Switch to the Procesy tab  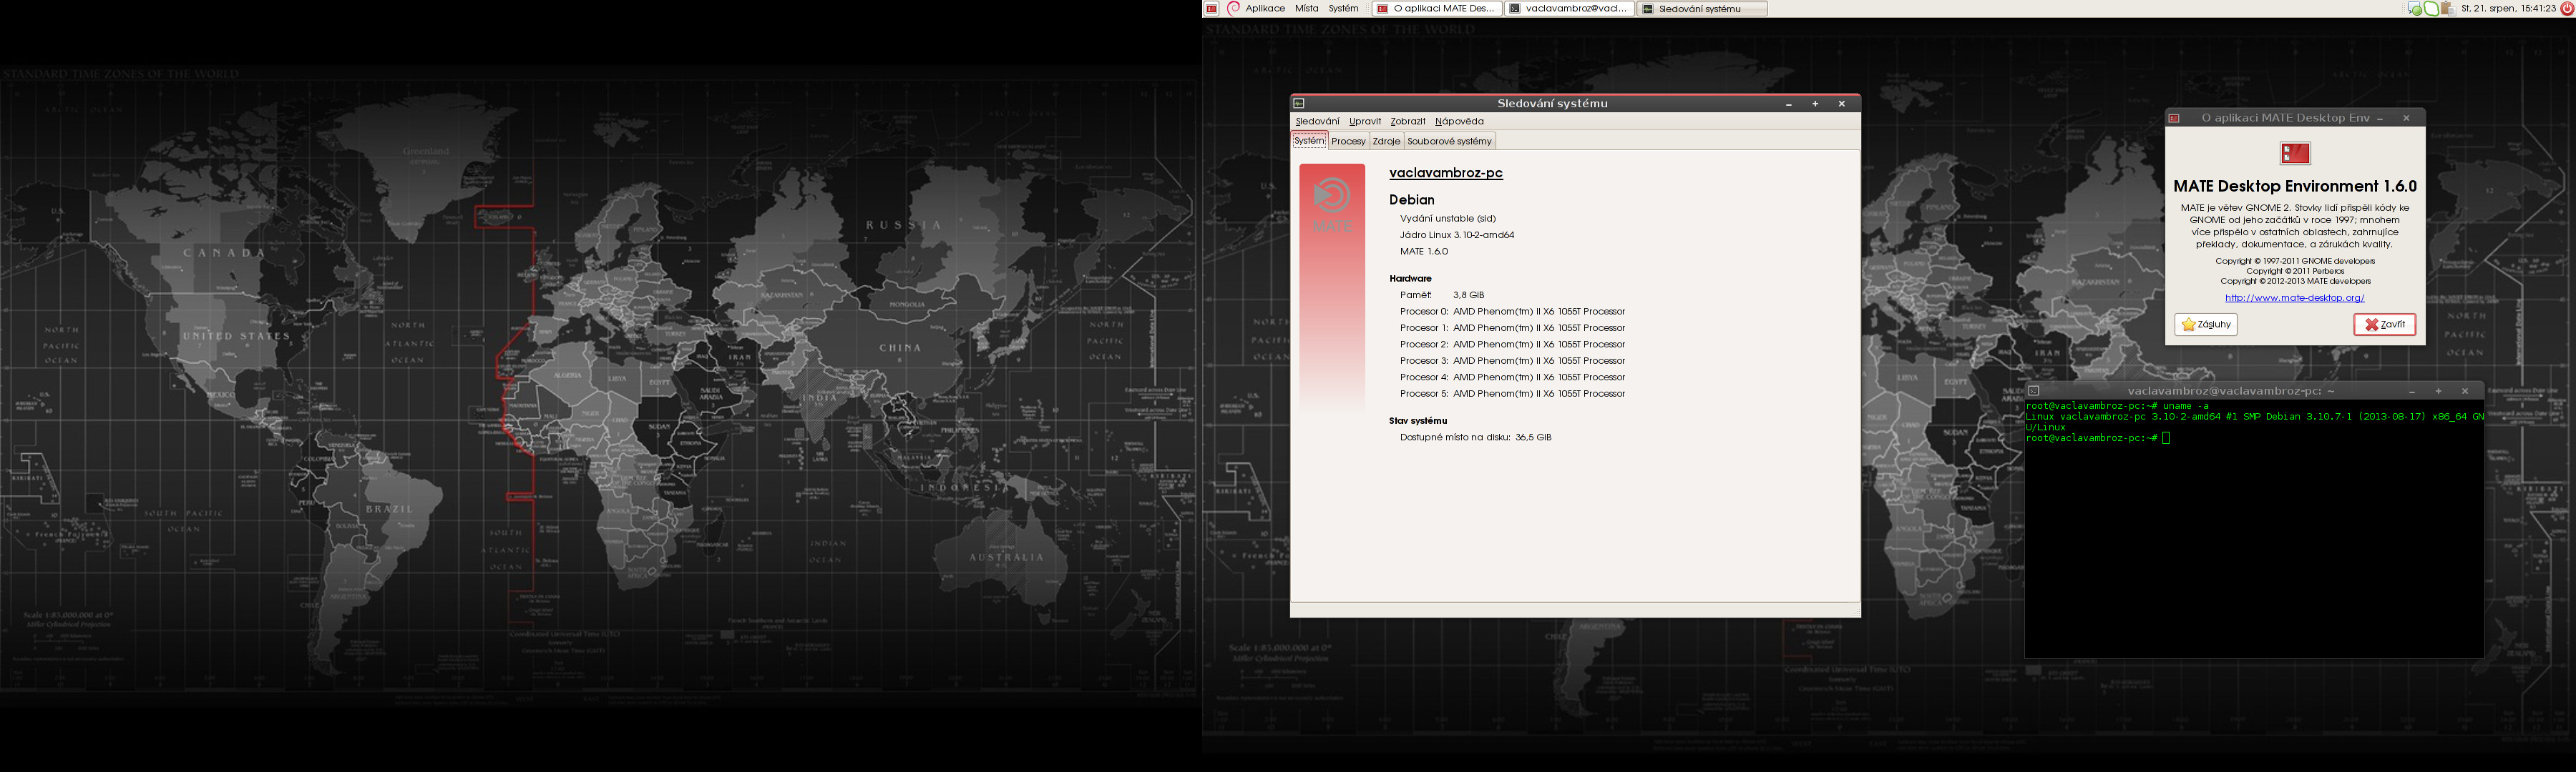click(1348, 141)
